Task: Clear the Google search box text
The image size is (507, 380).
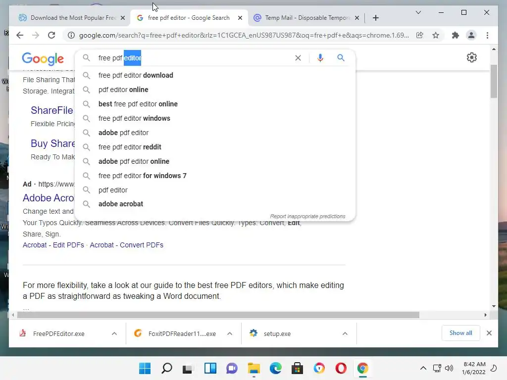Action: pyautogui.click(x=298, y=58)
